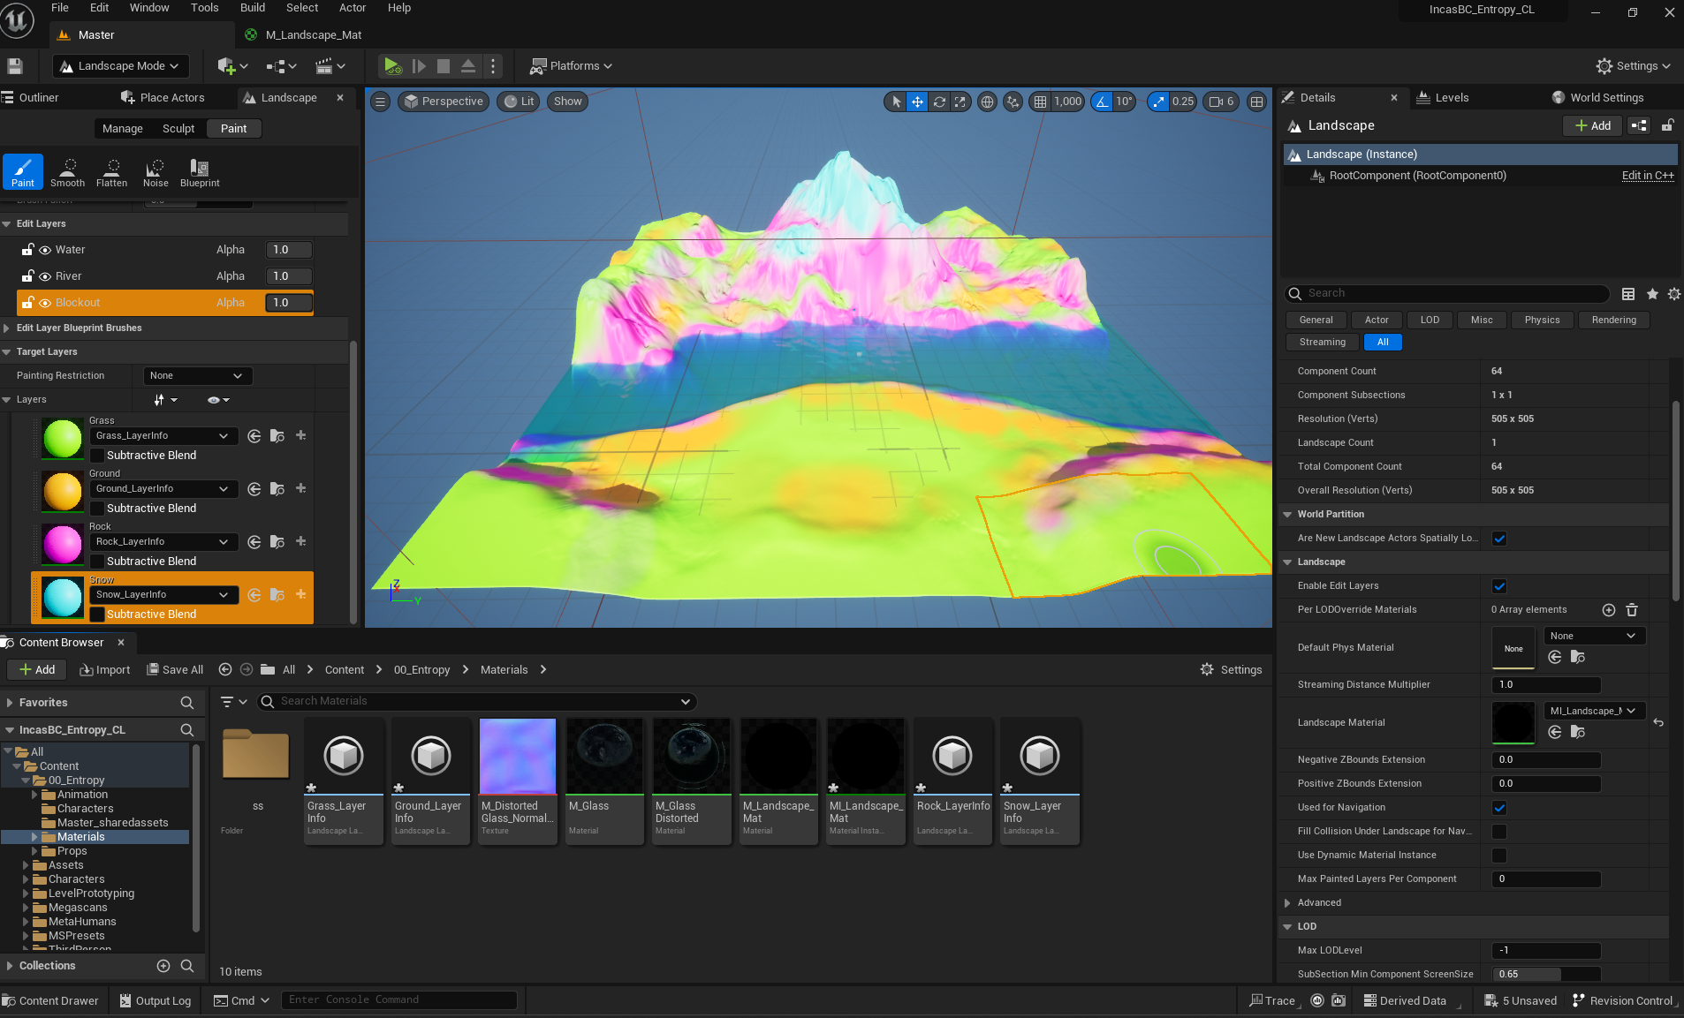Activate the scale gizmo tool in viewport
1684x1018 pixels.
tap(960, 102)
